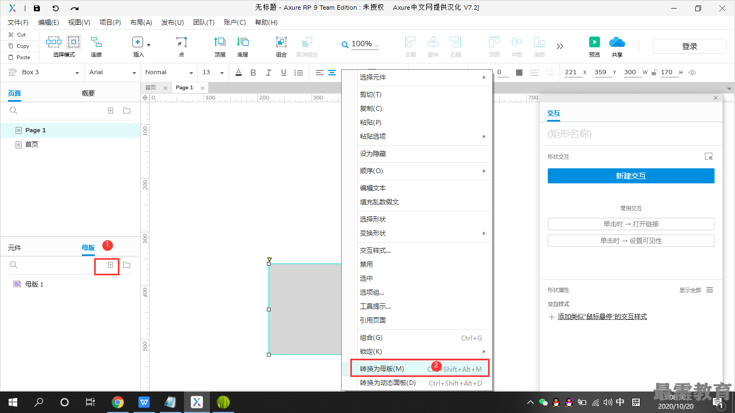735x413 pixels.
Task: Open the 文件(F) menu
Action: (x=18, y=23)
